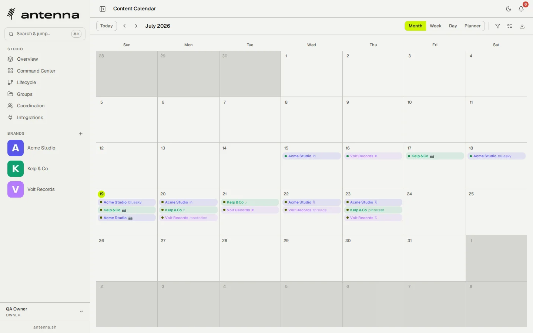Open Kelp & Co post on July 17
The height and width of the screenshot is (333, 533).
[x=435, y=156]
